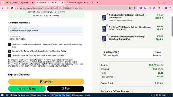Image resolution: width=173 pixels, height=97 pixels.
Task: Open site information icon in address bar
Action: (x=17, y=8)
